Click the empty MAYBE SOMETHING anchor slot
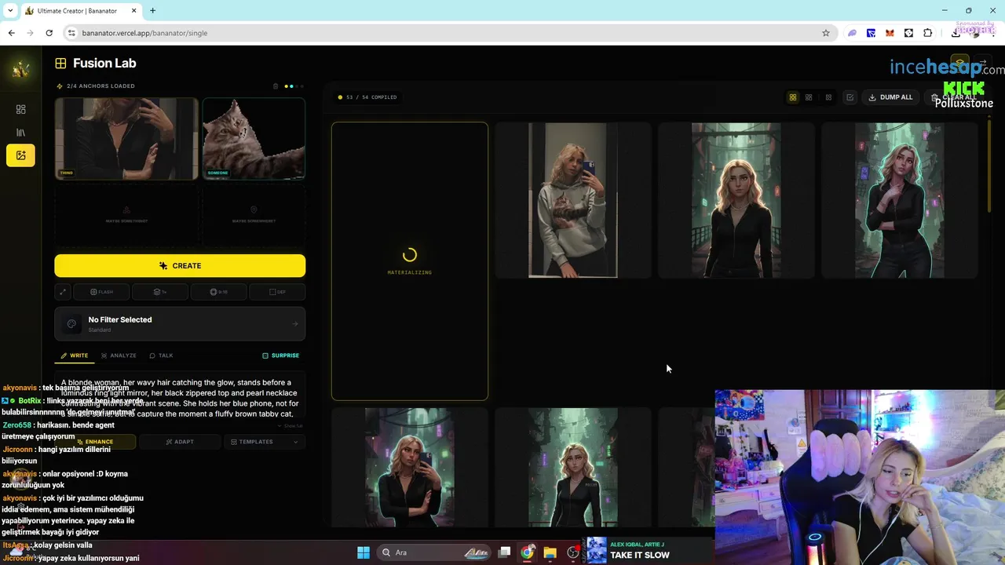The width and height of the screenshot is (1005, 565). coord(126,216)
